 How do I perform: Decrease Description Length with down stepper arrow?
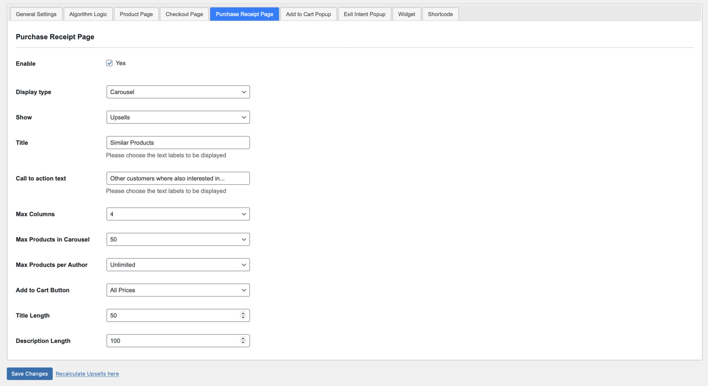tap(243, 343)
